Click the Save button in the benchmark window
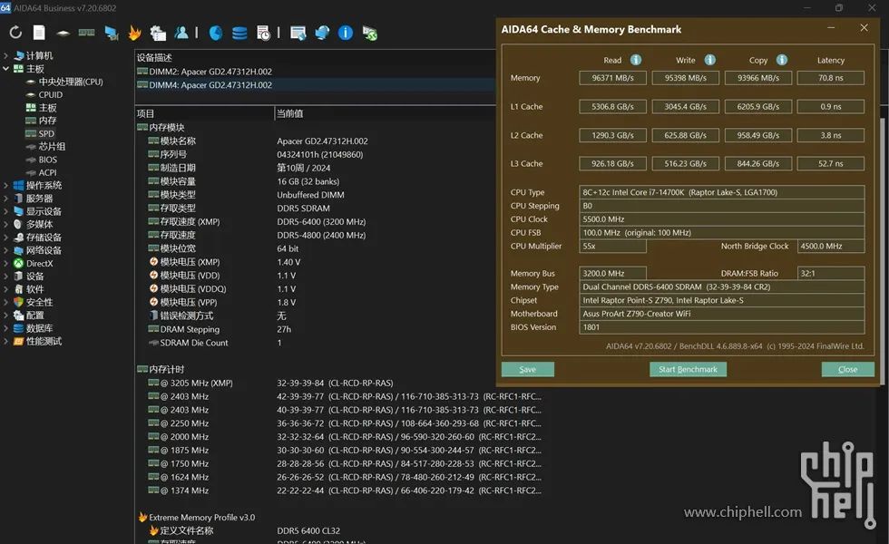The width and height of the screenshot is (889, 544). pos(527,370)
